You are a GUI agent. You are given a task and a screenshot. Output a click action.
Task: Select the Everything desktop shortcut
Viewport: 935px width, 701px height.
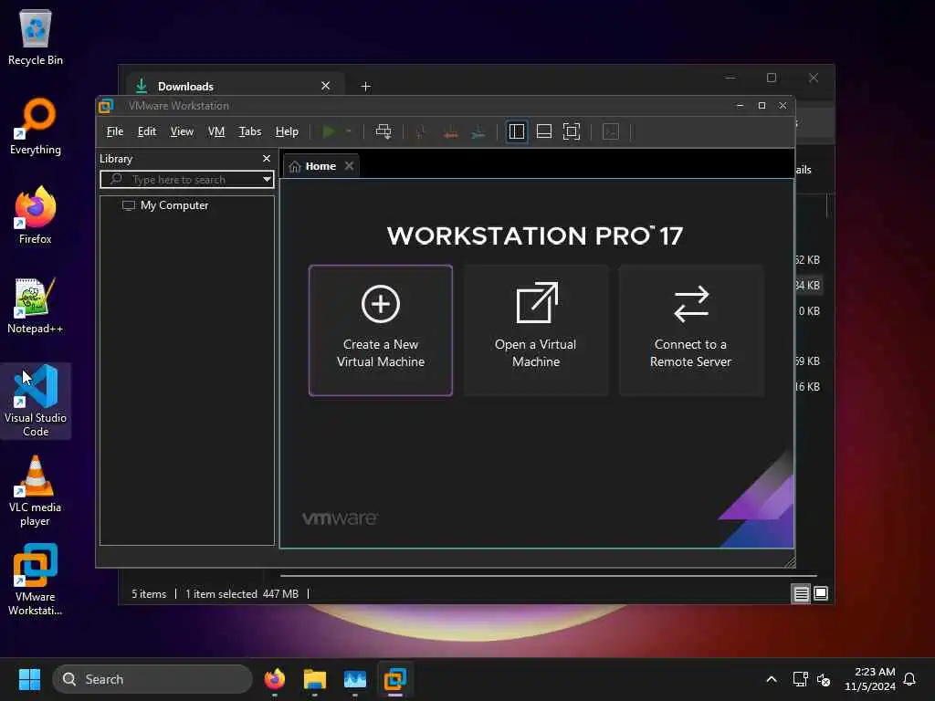(36, 126)
